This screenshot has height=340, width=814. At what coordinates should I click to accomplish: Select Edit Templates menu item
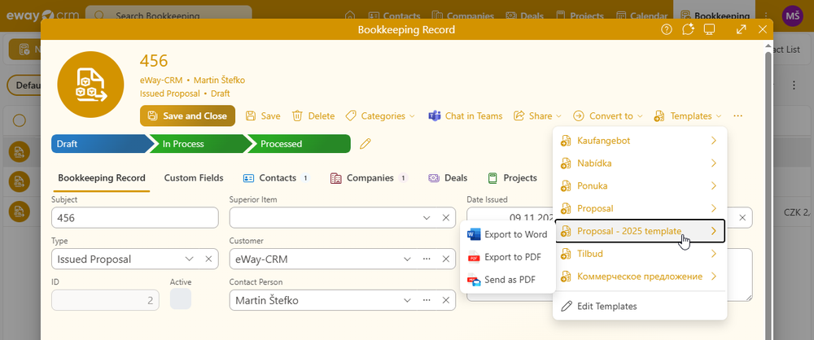606,306
